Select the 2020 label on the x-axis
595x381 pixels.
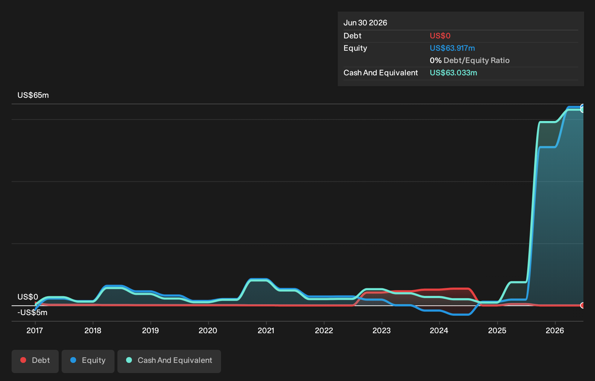(x=208, y=330)
